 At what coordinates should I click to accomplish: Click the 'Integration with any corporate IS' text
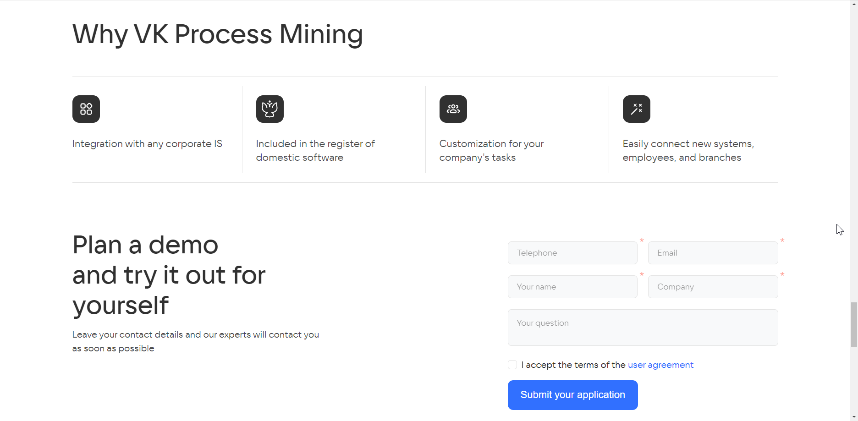pos(147,144)
